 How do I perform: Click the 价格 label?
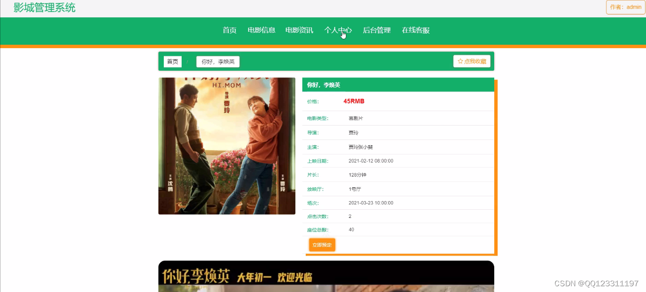point(313,102)
